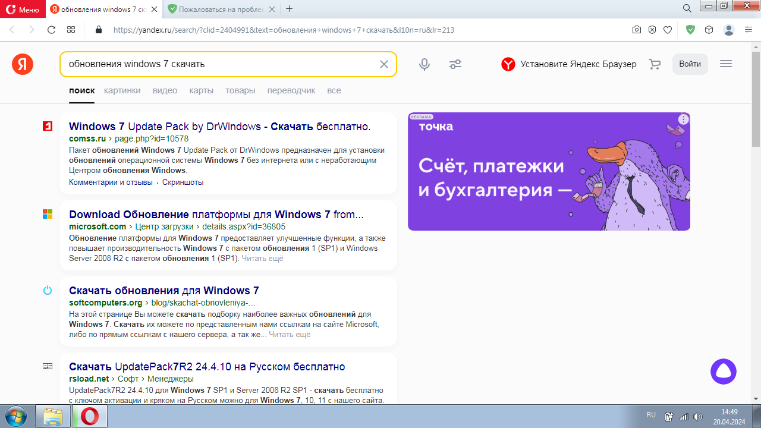761x428 pixels.
Task: Switch to the картинки search tab
Action: [124, 90]
